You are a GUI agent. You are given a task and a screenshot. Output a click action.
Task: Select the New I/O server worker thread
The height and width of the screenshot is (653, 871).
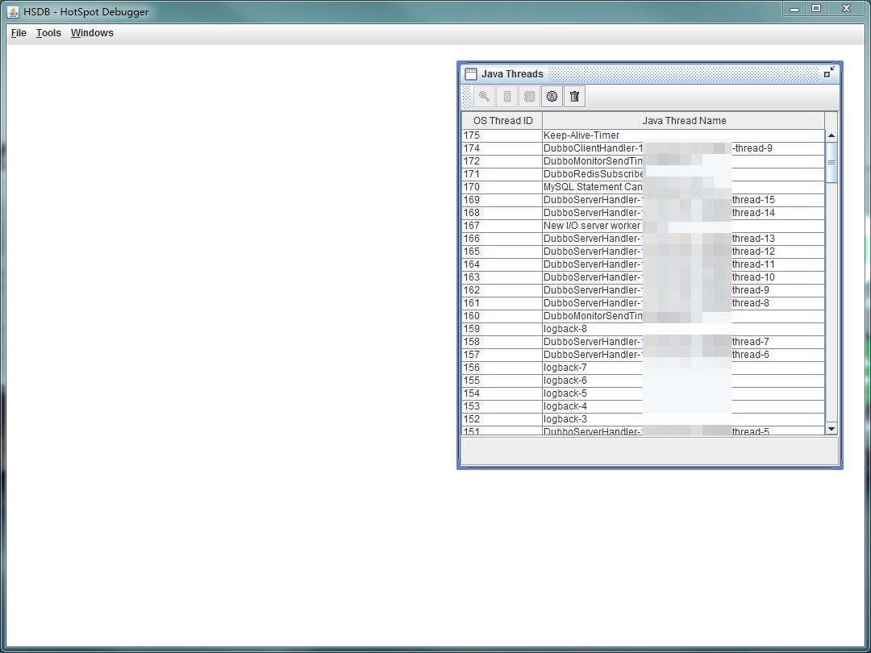[x=684, y=226]
